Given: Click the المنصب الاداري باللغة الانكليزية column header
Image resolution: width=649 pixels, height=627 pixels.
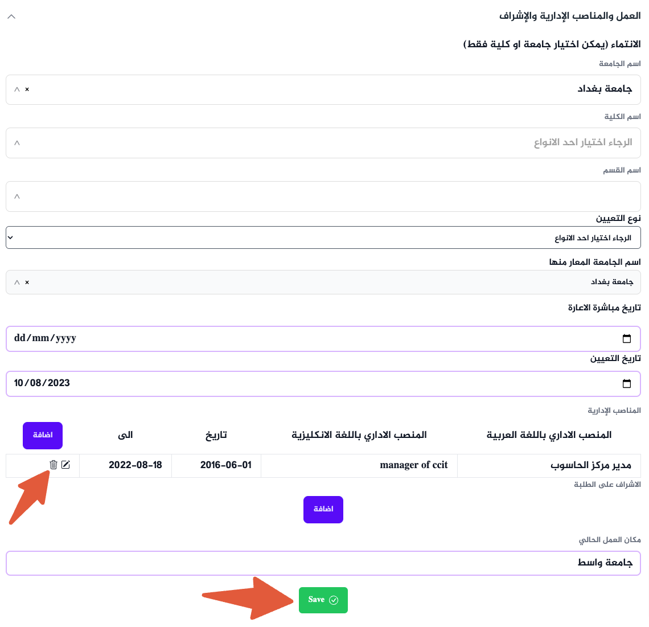Looking at the screenshot, I should click(x=359, y=435).
